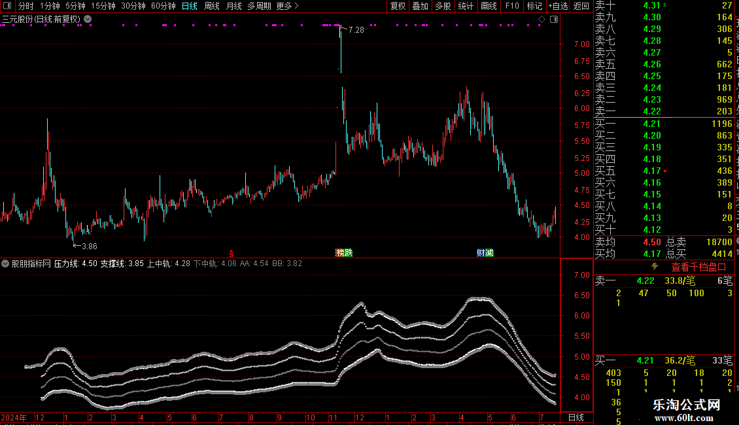Select the 卖一 price 4.22 in order book
The image size is (739, 425).
tap(652, 111)
